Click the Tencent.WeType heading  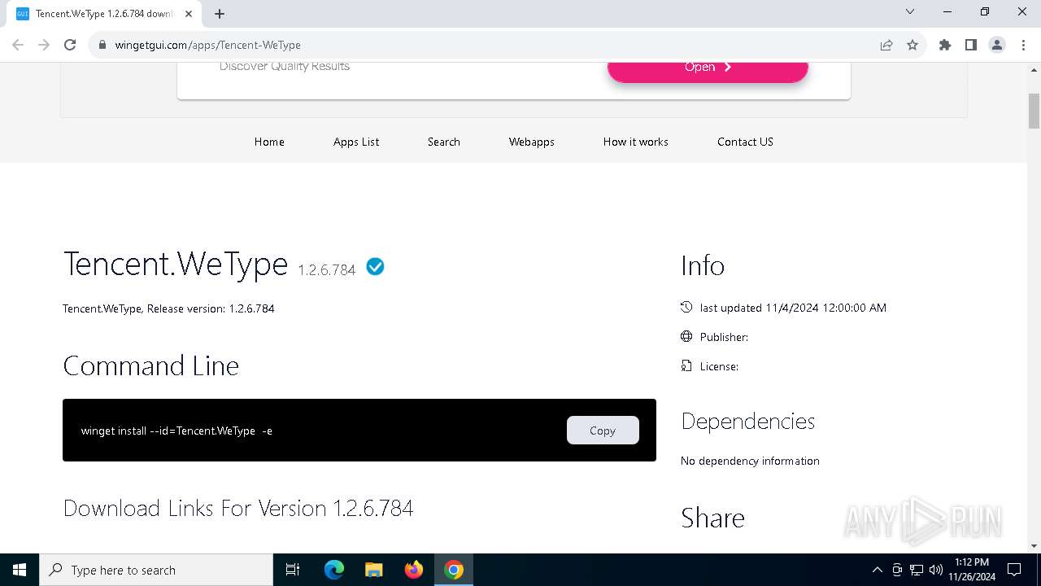(176, 265)
